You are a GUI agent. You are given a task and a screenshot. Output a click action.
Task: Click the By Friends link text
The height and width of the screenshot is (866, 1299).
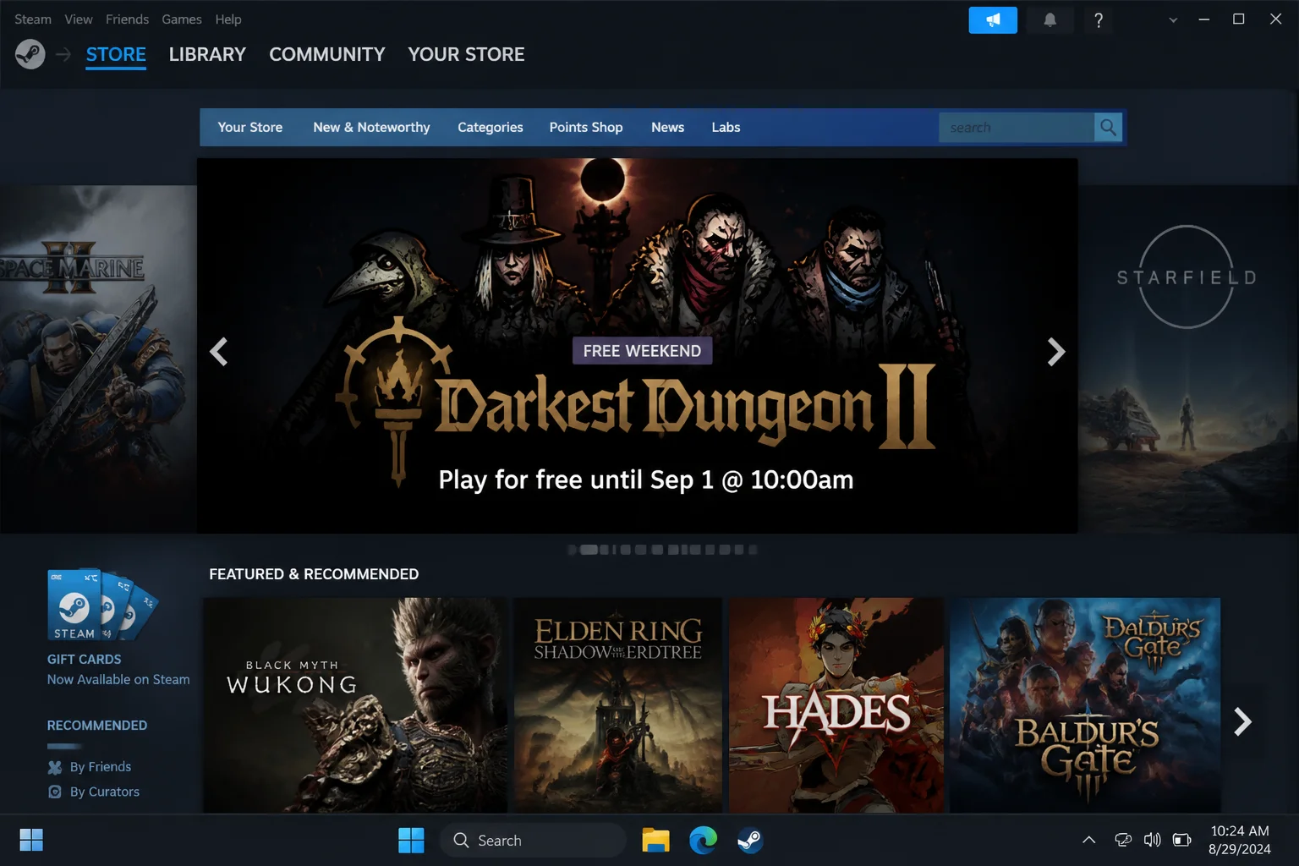pyautogui.click(x=101, y=767)
